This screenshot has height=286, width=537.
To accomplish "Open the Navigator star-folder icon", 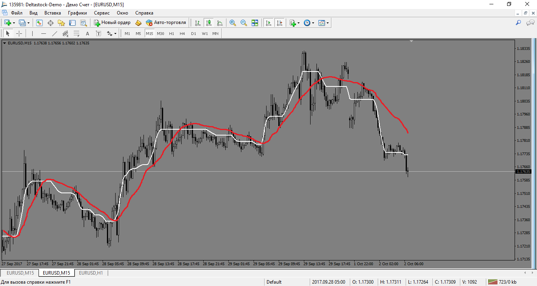I will point(61,23).
